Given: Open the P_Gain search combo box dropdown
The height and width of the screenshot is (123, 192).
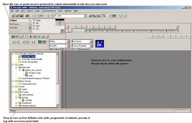Looking at the screenshot, I should (85, 16).
